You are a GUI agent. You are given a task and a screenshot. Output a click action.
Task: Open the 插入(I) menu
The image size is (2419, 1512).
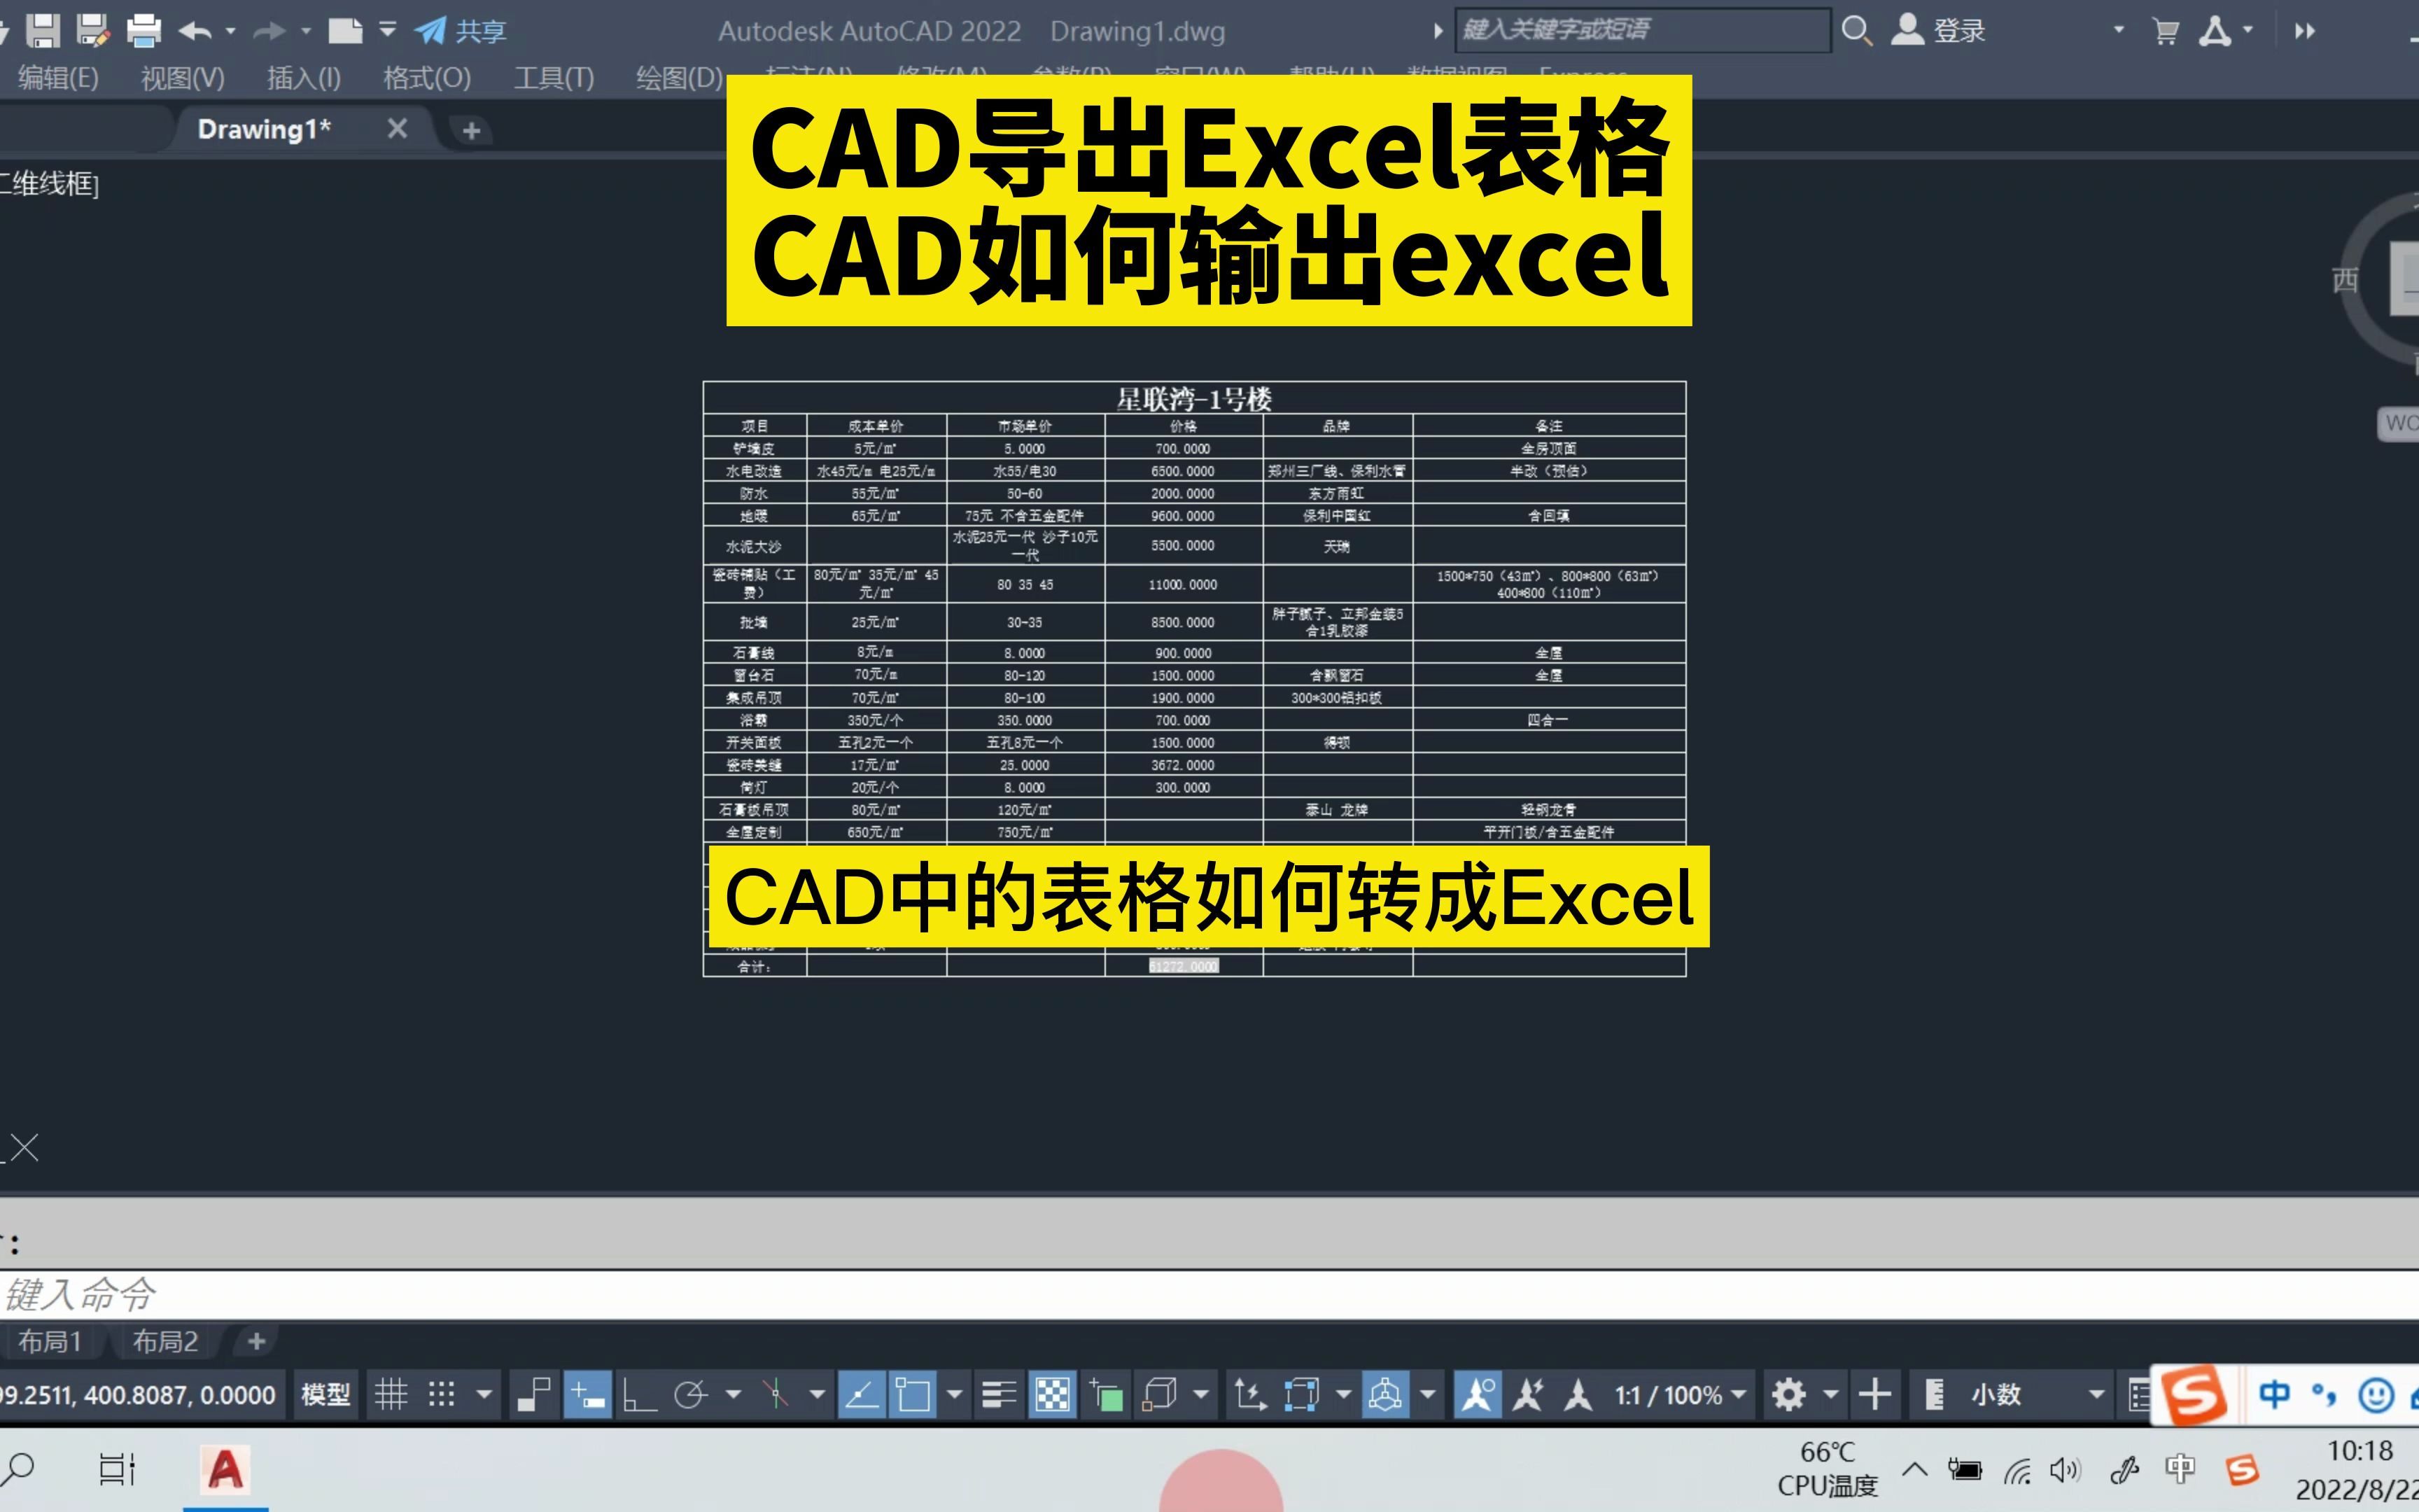(304, 78)
